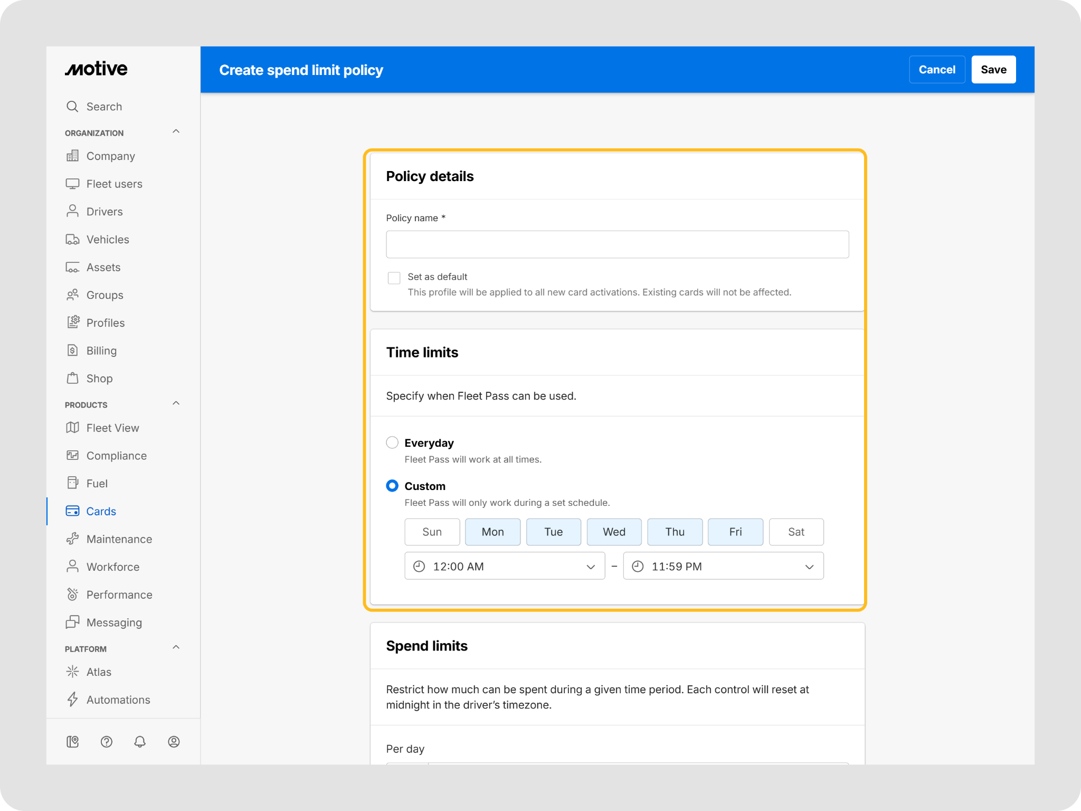Image resolution: width=1081 pixels, height=811 pixels.
Task: Click the map book icon in bottom bar
Action: point(73,742)
